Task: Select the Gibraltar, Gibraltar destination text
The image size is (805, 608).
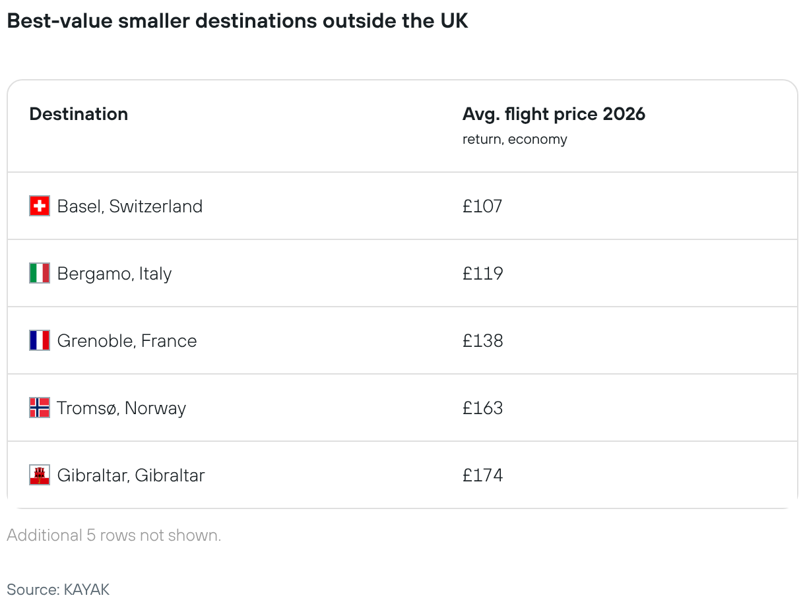Action: click(131, 475)
